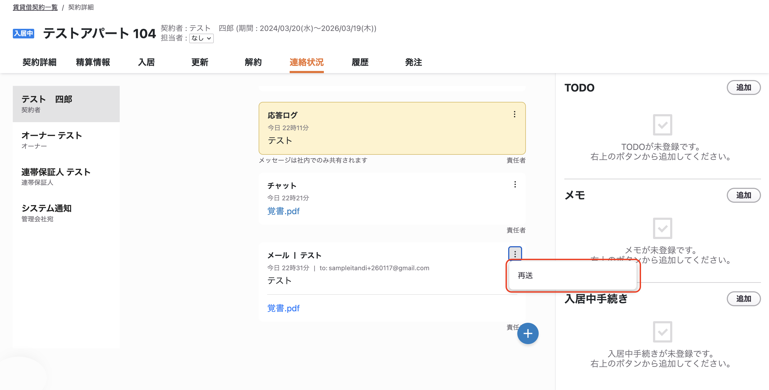The image size is (769, 390).
Task: Switch to the 解約 tab
Action: tap(253, 62)
